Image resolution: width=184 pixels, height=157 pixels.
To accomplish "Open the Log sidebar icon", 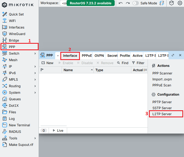I will (5, 118).
